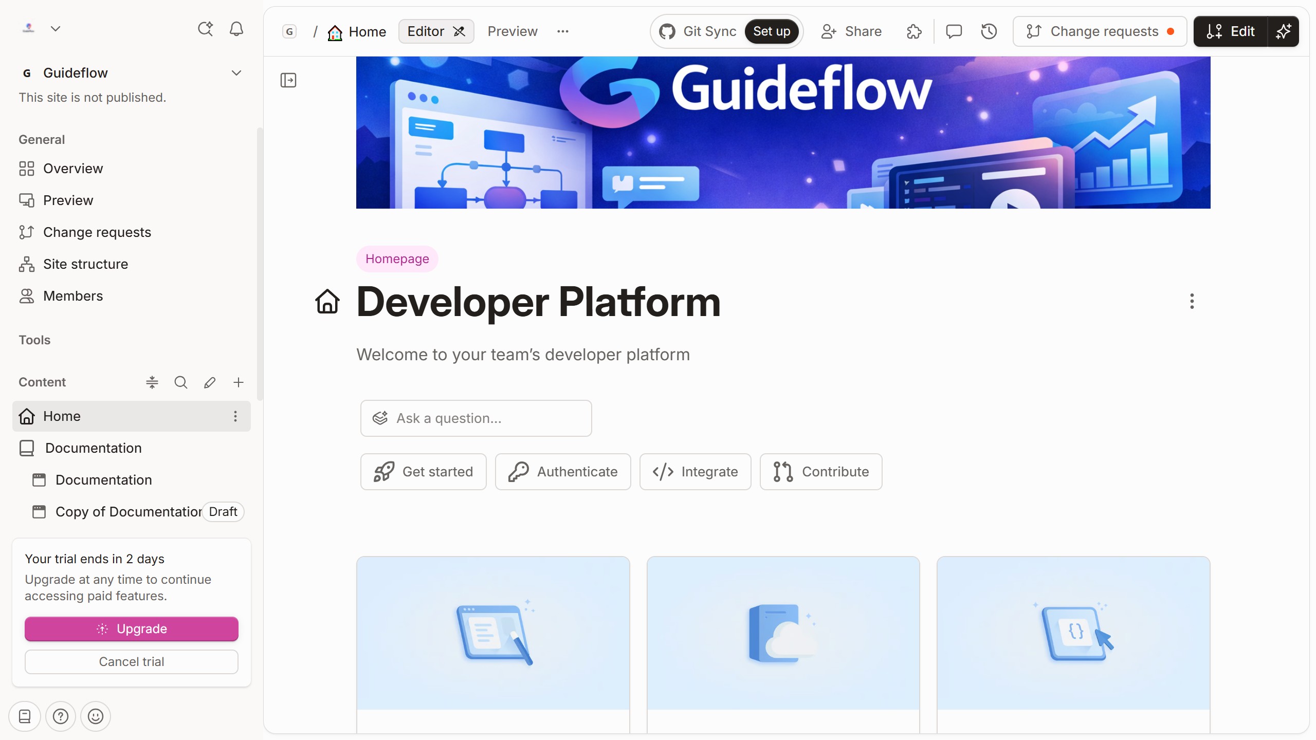
Task: Click the Set up button for Git Sync
Action: [x=772, y=31]
